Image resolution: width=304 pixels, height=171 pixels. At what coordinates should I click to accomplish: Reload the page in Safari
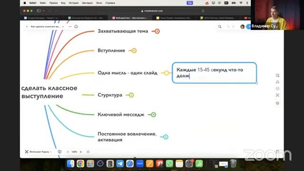203,11
